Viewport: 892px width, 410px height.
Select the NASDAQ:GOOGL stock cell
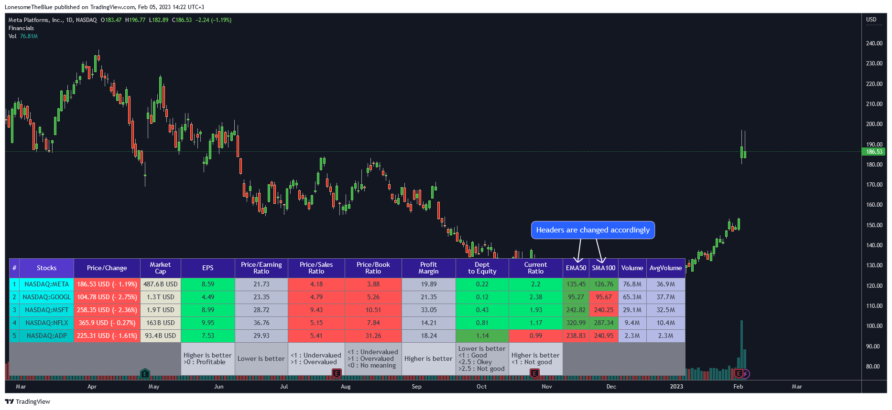click(x=46, y=297)
